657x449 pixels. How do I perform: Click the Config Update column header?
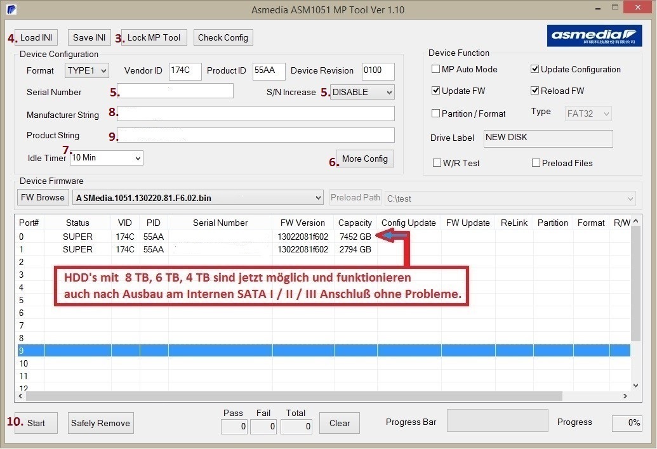[409, 223]
